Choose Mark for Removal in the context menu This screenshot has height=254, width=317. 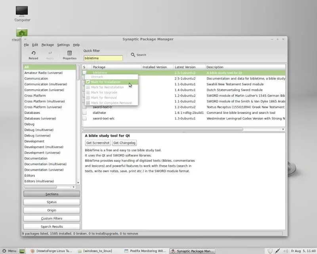pos(112,98)
